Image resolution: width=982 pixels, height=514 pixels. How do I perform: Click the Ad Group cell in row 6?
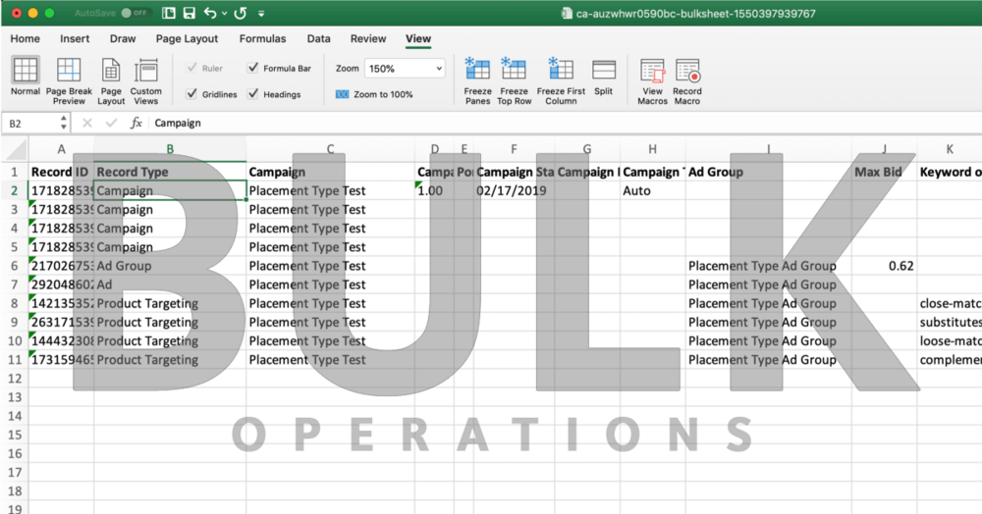pyautogui.click(x=170, y=266)
